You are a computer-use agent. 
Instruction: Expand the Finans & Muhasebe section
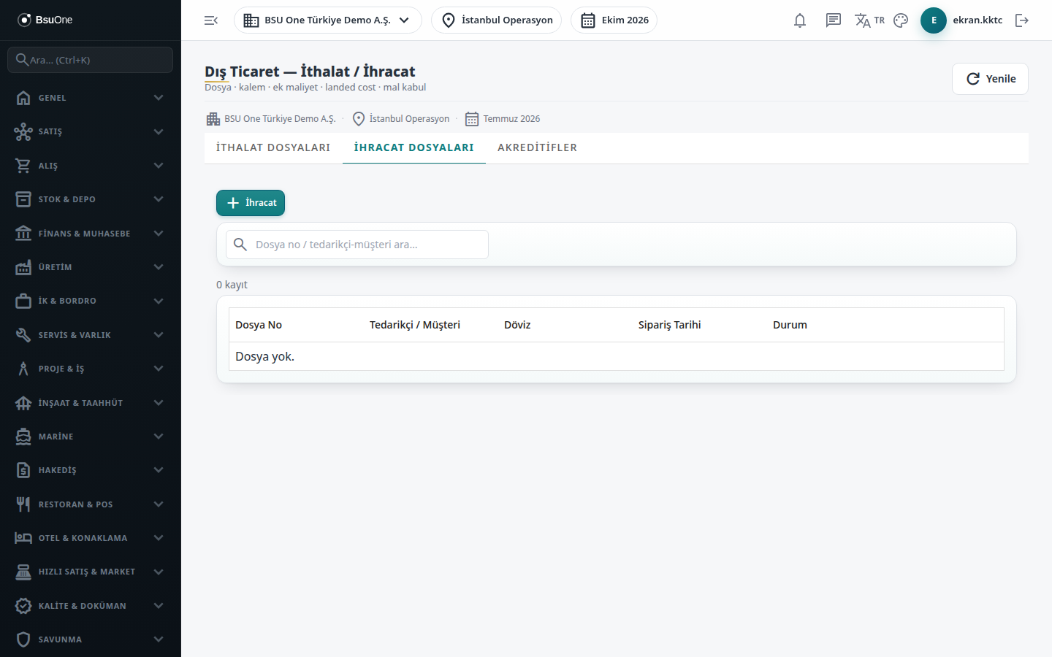pyautogui.click(x=91, y=234)
